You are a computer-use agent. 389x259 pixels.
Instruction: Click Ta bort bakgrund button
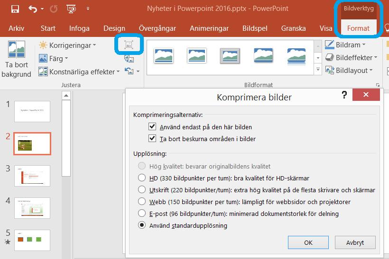pyautogui.click(x=17, y=59)
